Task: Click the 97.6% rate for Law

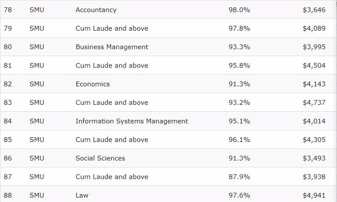Action: [239, 195]
